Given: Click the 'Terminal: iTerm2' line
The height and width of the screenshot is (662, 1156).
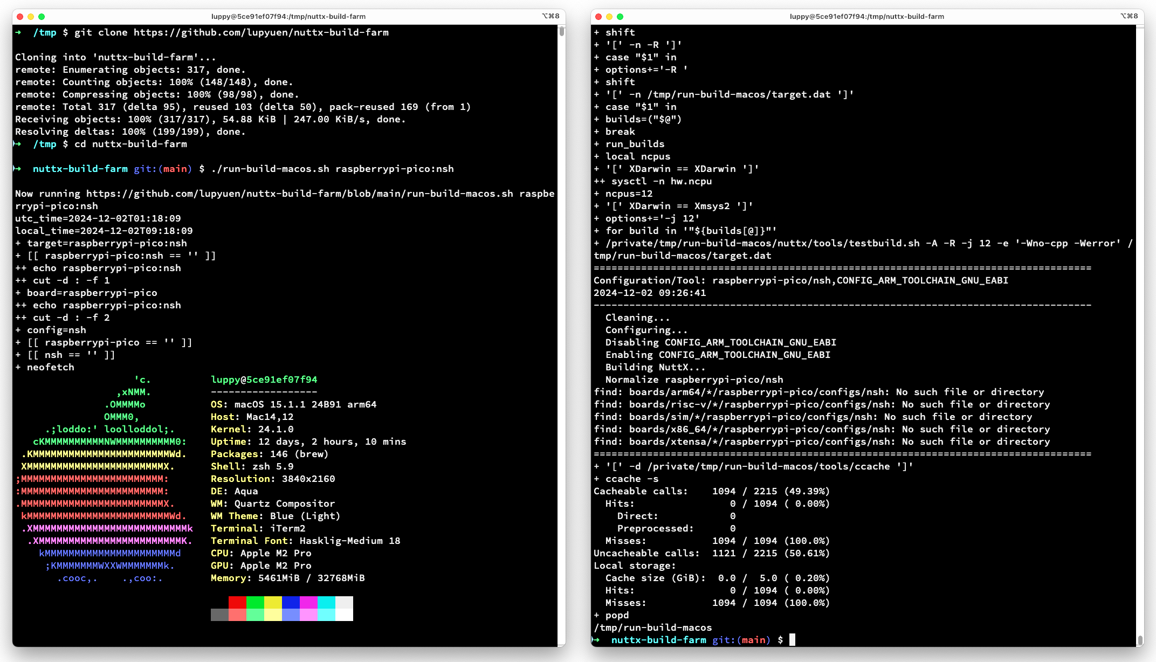Looking at the screenshot, I should 258,528.
